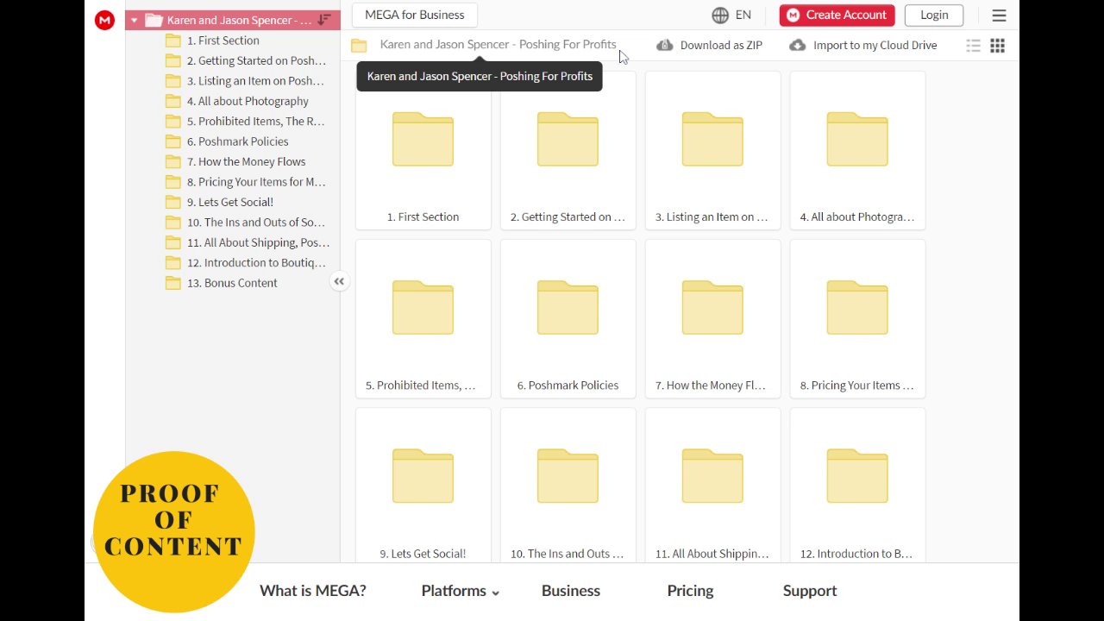Select the '6. Poshmark Policies' folder icon in the sidebar tree

(172, 141)
